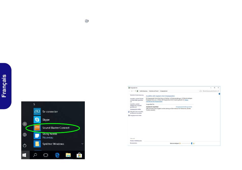This screenshot has height=170, width=242.
Task: Select Hardware und Sound in the breadcrumb
Action: click(x=154, y=91)
